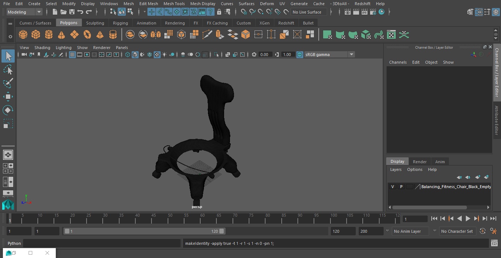Select the Balancing_Fitness_Chair_Black_Empty layer
501x258 pixels.
coord(456,187)
